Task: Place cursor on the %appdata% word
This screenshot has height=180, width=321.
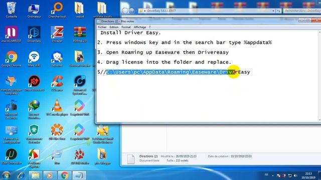Action: click(x=258, y=42)
